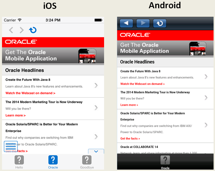This screenshot has width=215, height=171.
Task: Tap Android 'Oracle at COLLABORATE 14' headline
Action: point(139,147)
